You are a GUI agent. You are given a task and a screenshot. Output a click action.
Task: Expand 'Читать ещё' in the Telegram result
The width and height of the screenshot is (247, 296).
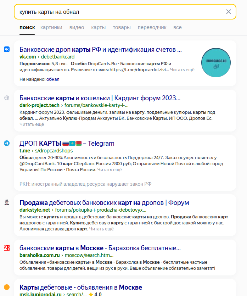pos(110,169)
